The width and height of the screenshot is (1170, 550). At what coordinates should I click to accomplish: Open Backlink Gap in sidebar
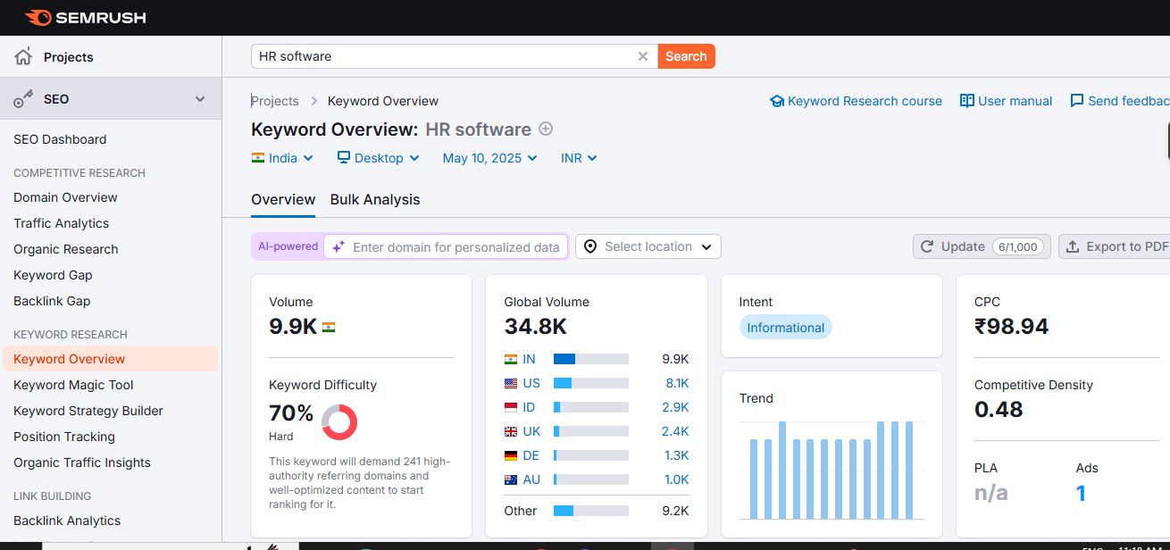click(x=52, y=301)
